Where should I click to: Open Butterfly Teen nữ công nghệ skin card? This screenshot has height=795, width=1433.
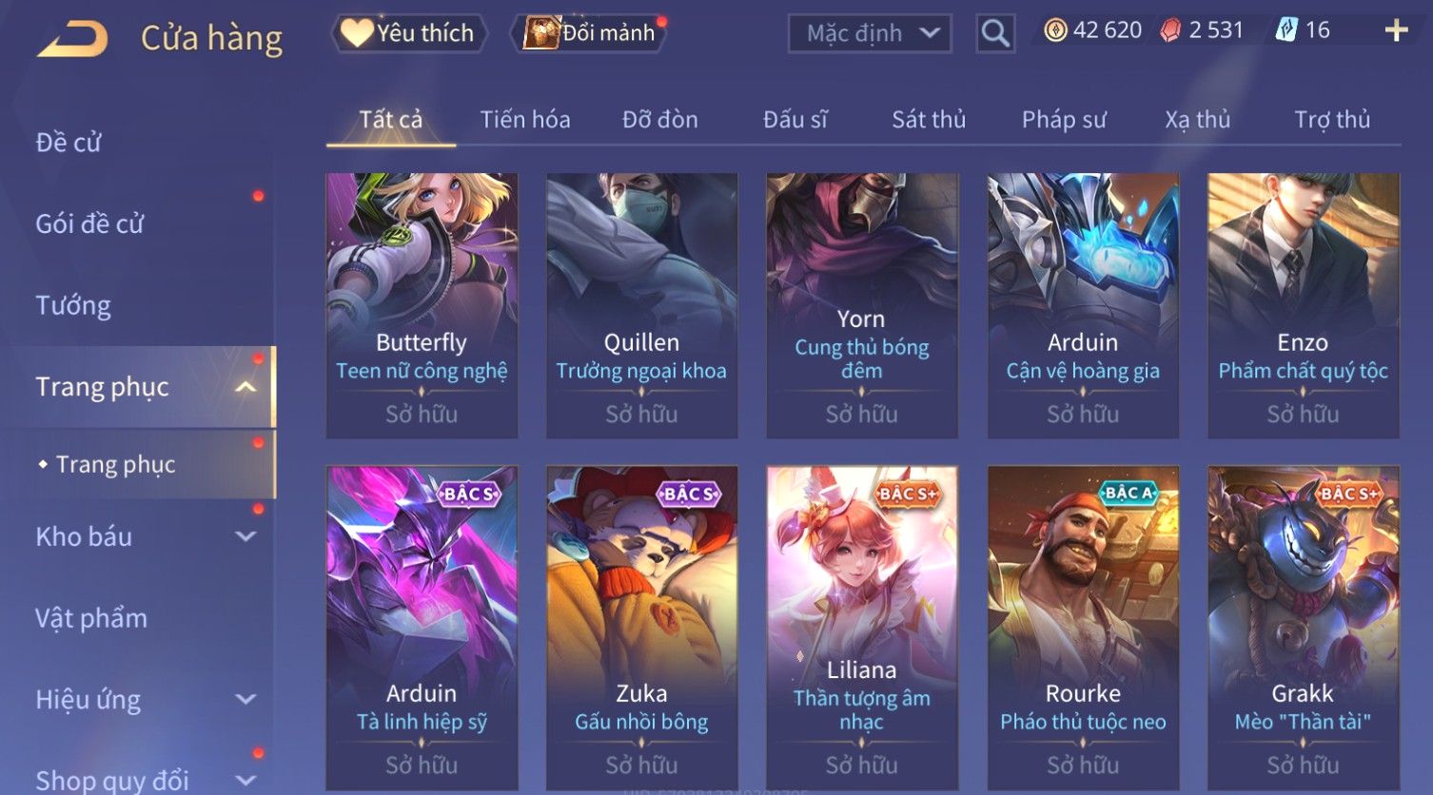coord(422,305)
